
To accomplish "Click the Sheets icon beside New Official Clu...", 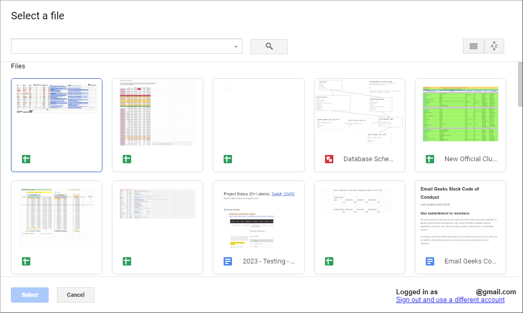I will click(430, 159).
